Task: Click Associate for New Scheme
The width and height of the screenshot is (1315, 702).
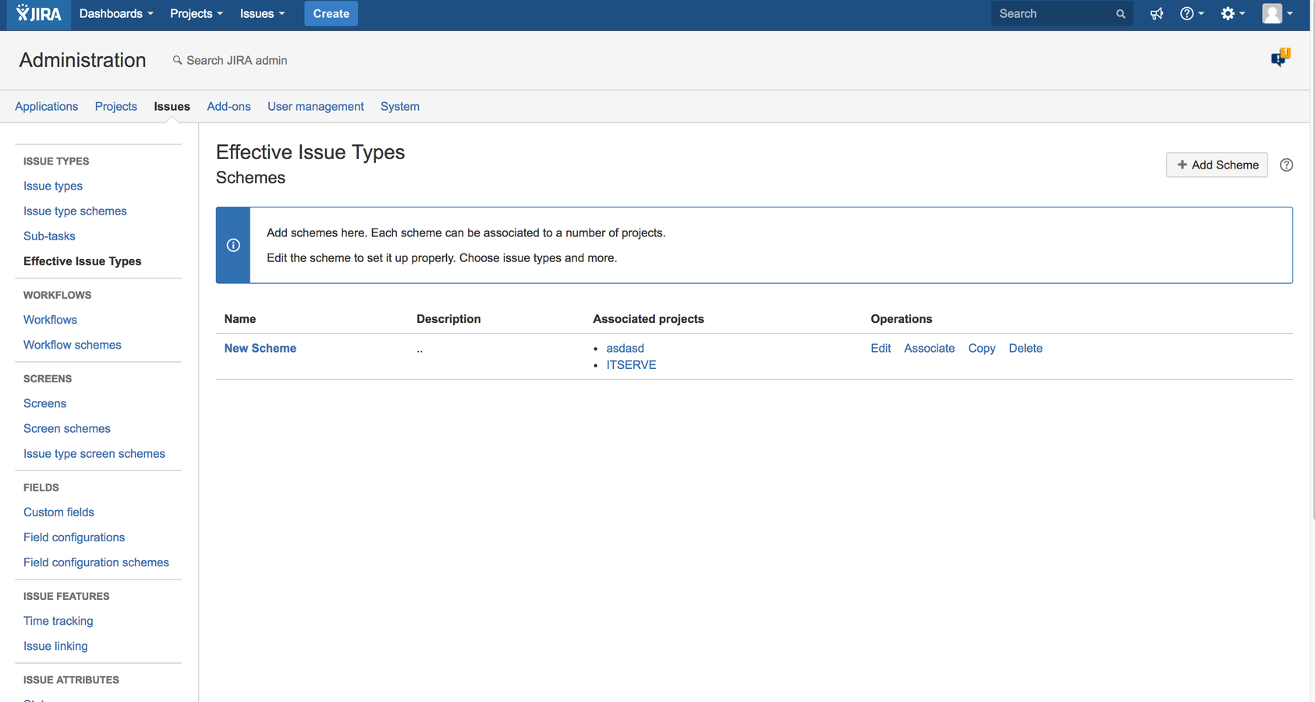Action: [929, 348]
